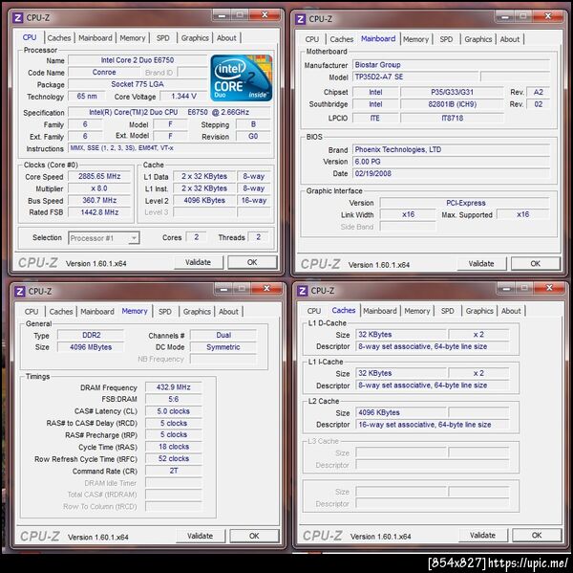Image resolution: width=573 pixels, height=573 pixels.
Task: Click the southbridge value 82801IB (ICH9)
Action: point(452,104)
